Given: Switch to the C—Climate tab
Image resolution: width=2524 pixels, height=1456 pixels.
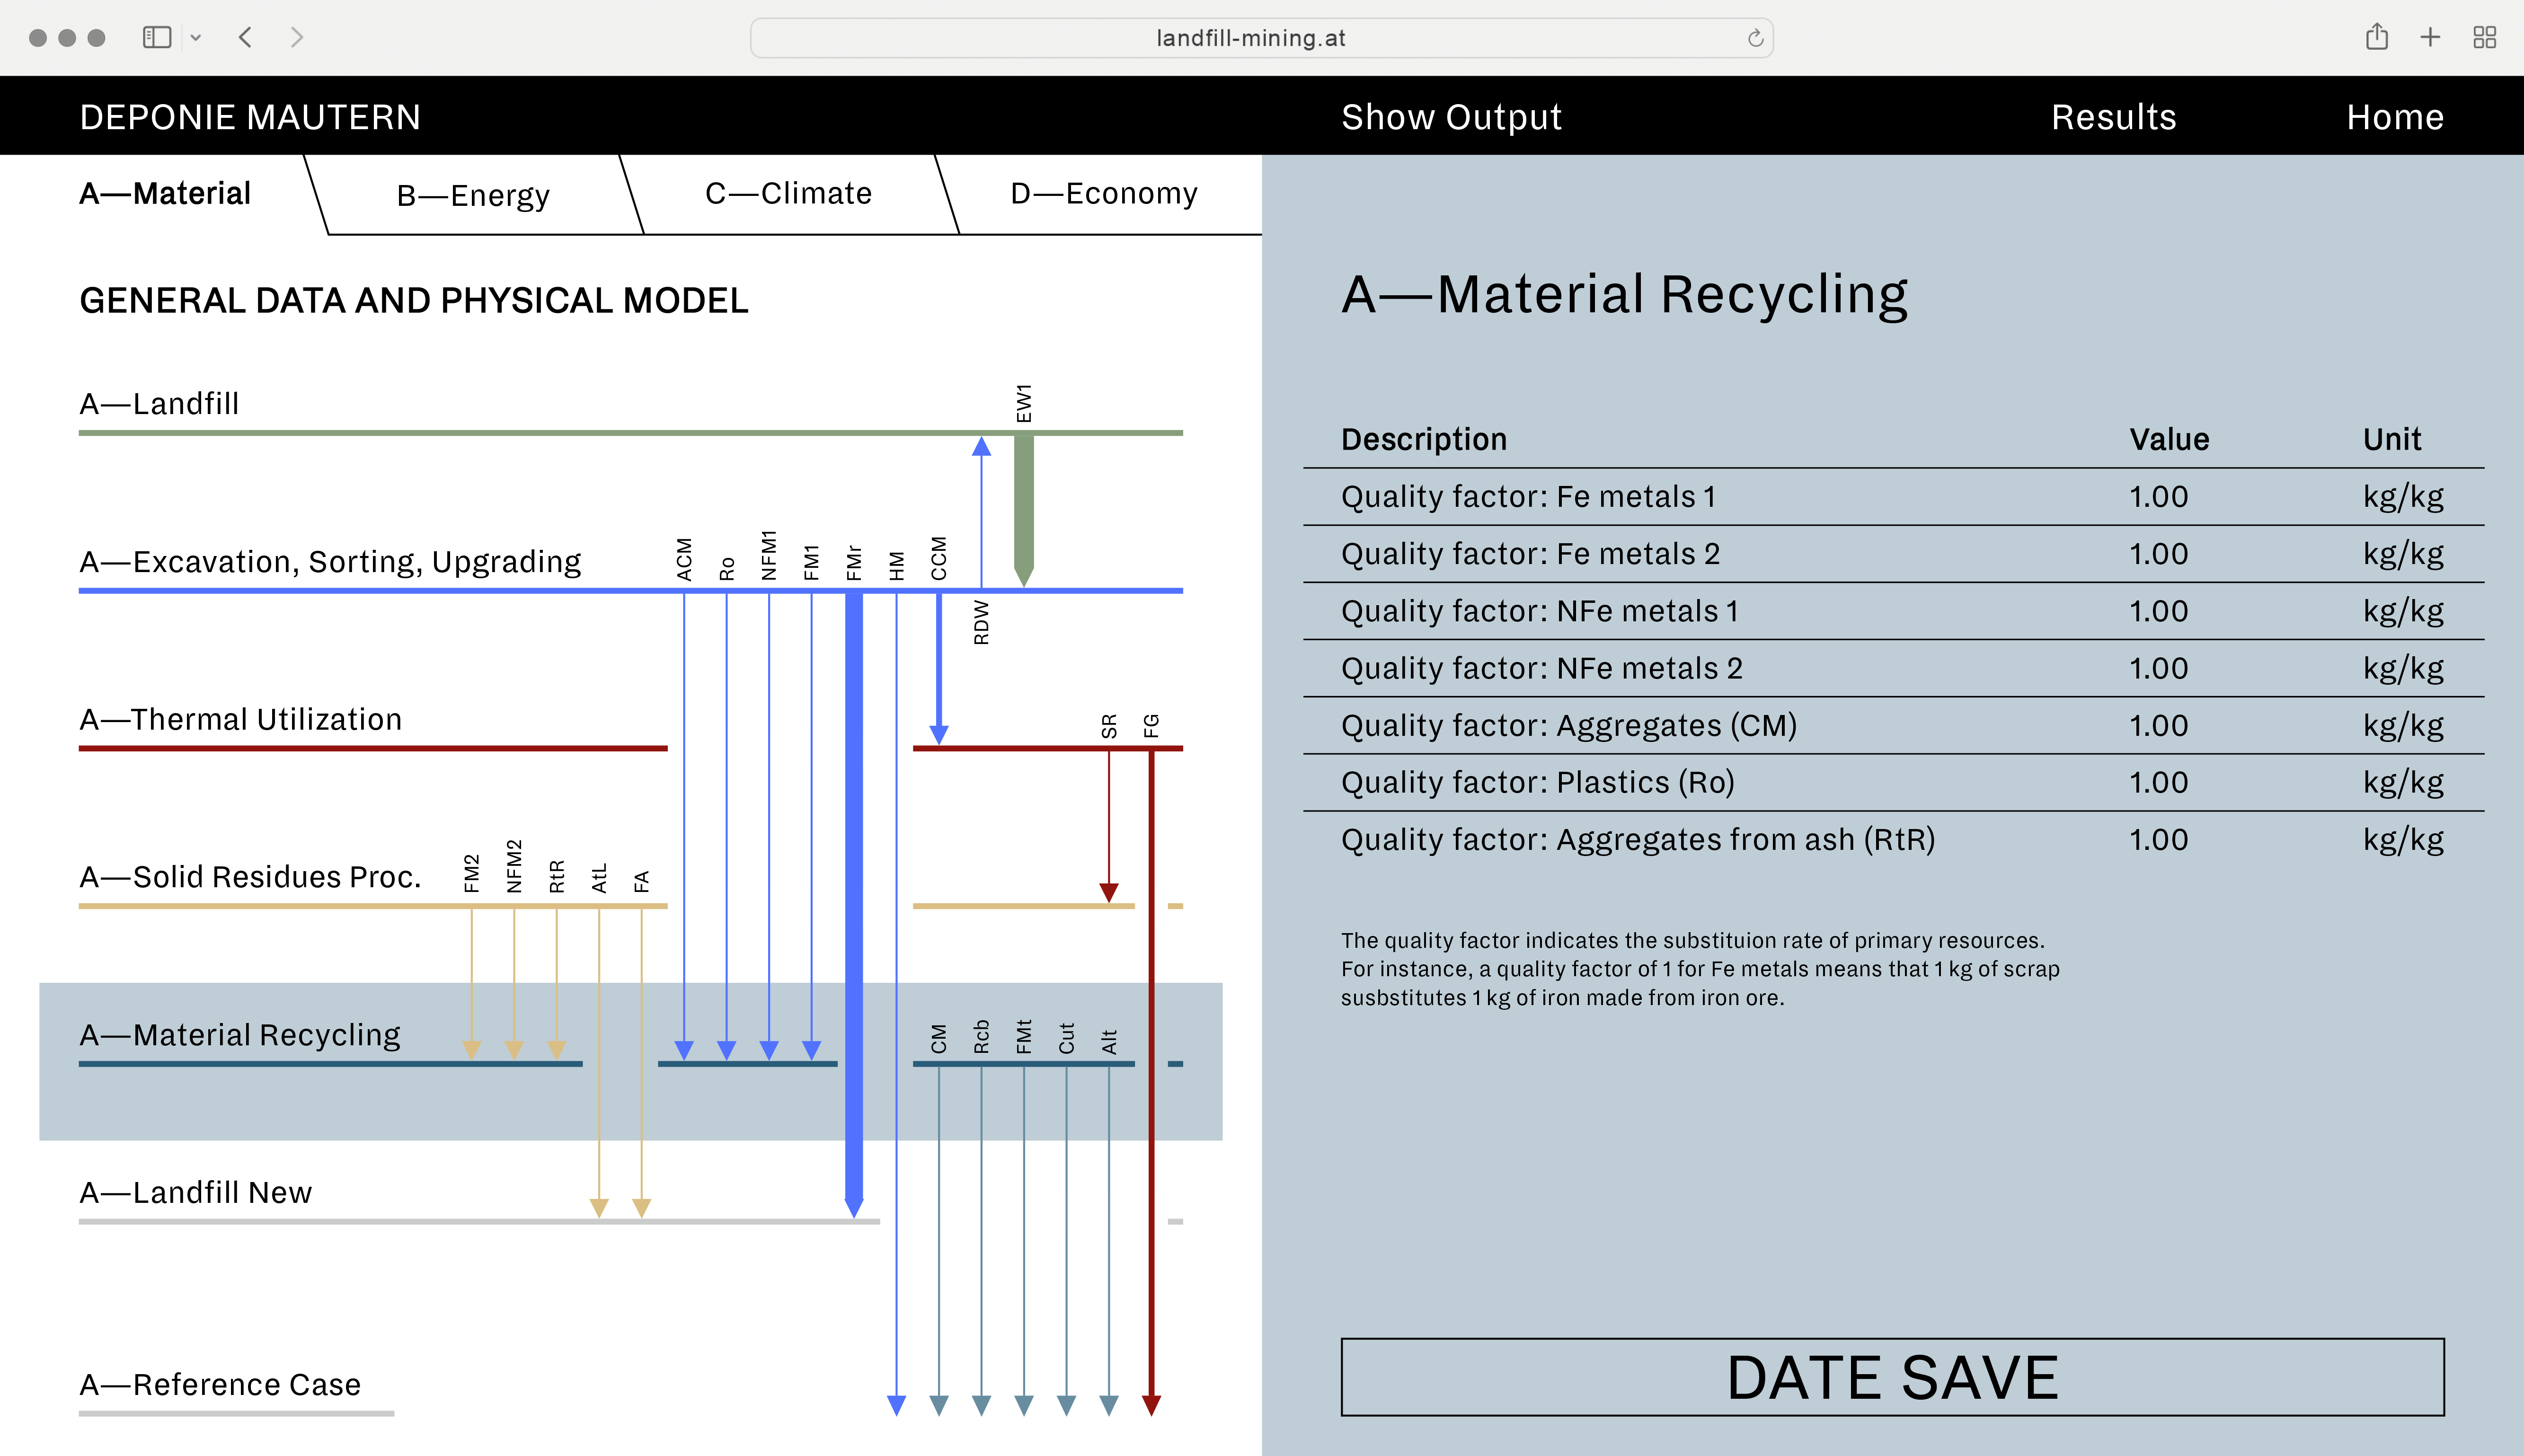Looking at the screenshot, I should coord(788,193).
